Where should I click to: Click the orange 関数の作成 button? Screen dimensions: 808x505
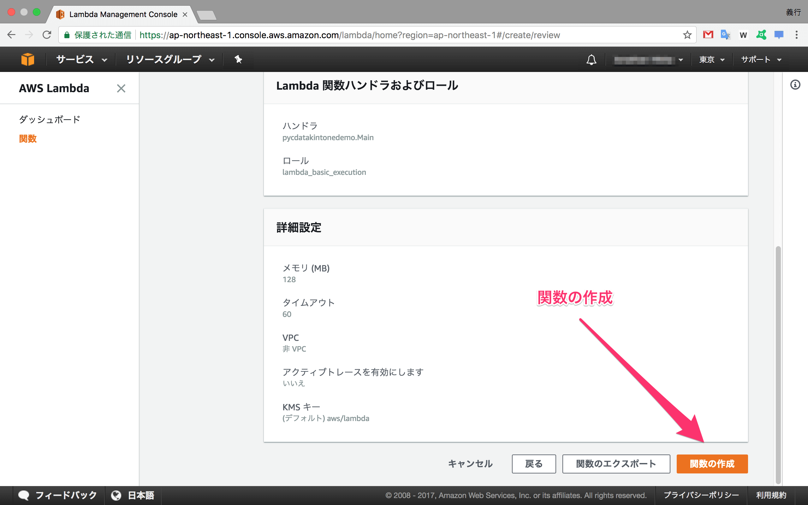point(712,464)
